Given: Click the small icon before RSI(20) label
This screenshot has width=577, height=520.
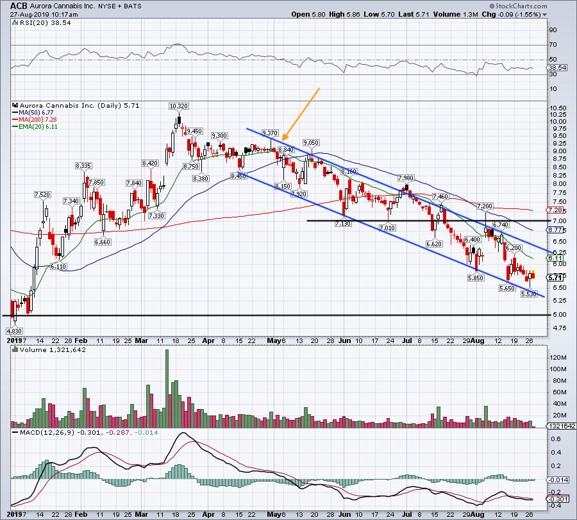Looking at the screenshot, I should coord(15,23).
